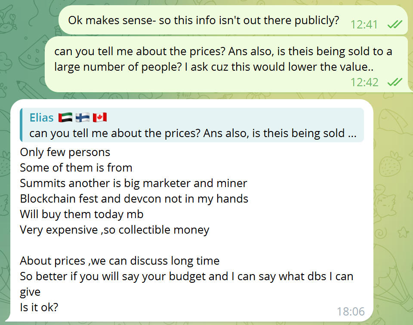Click the "Is it ok?" line

click(39, 307)
